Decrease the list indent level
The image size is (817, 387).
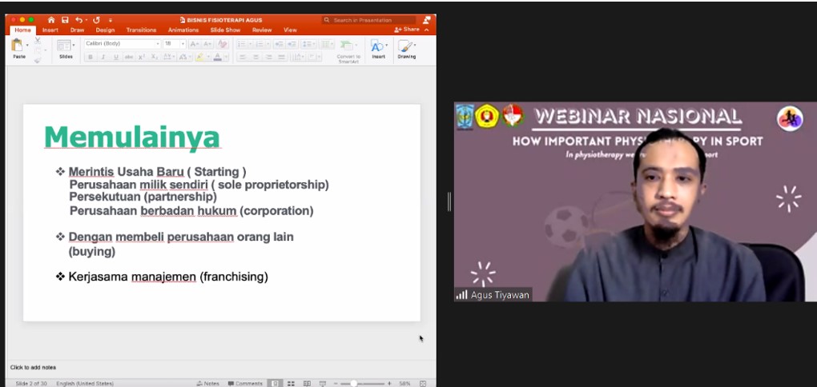tap(279, 44)
